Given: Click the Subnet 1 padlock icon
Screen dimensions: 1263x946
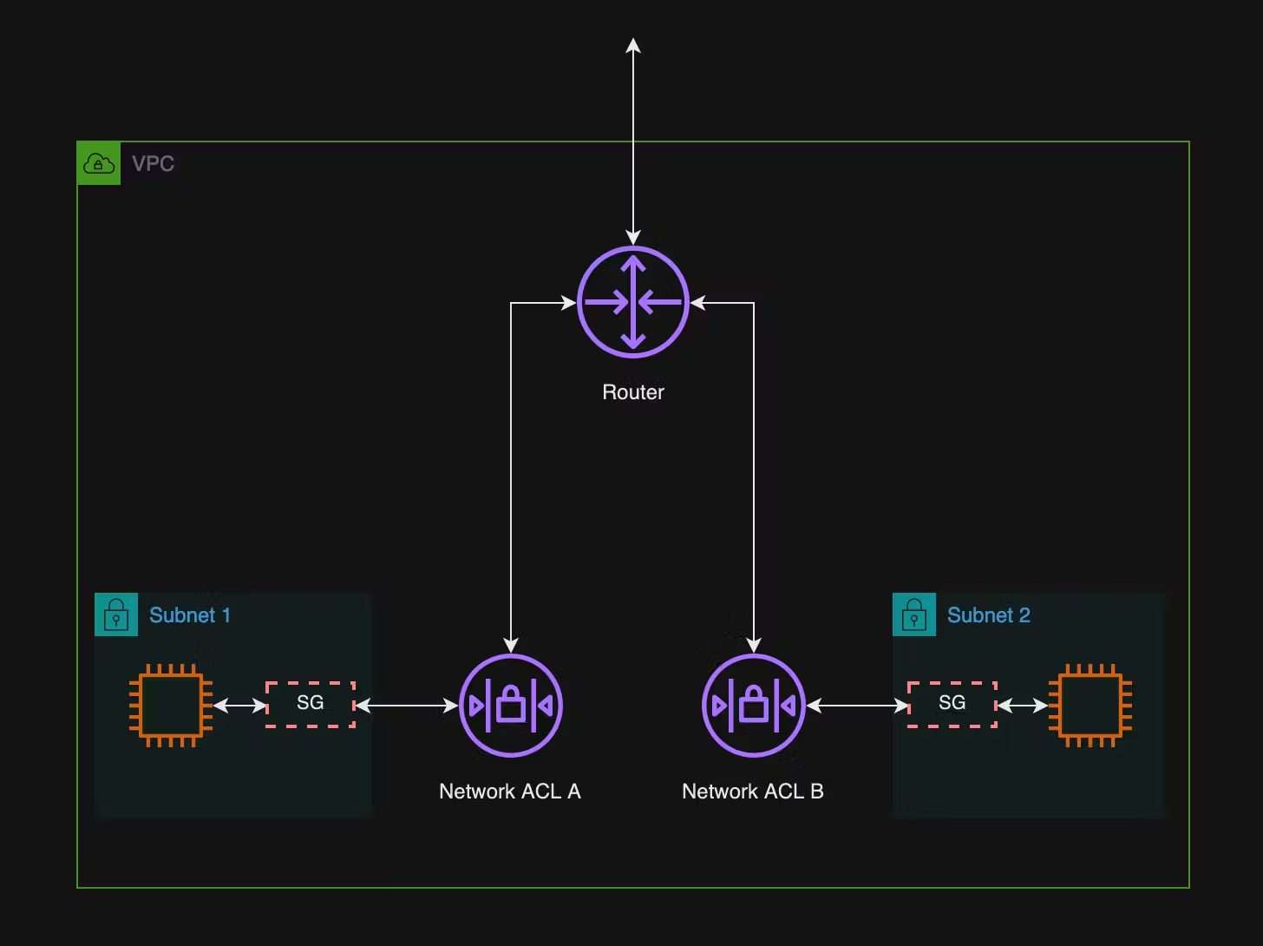Looking at the screenshot, I should tap(116, 614).
